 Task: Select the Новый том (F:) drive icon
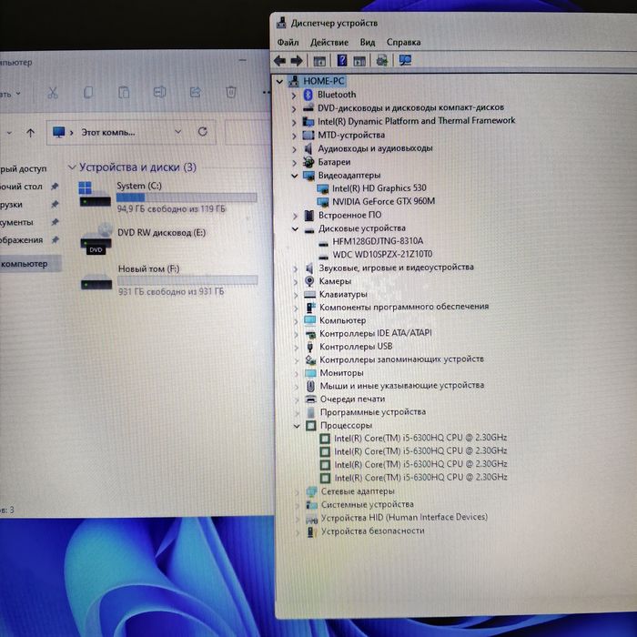tap(96, 283)
